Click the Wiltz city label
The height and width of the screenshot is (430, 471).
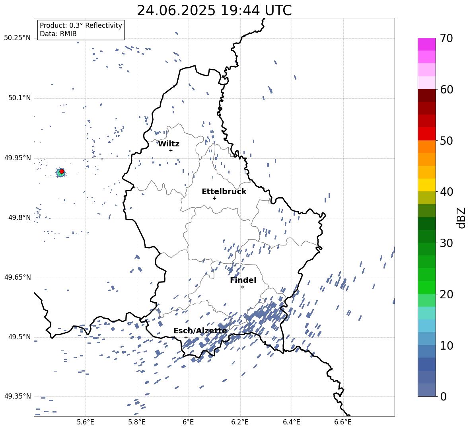[x=169, y=144]
